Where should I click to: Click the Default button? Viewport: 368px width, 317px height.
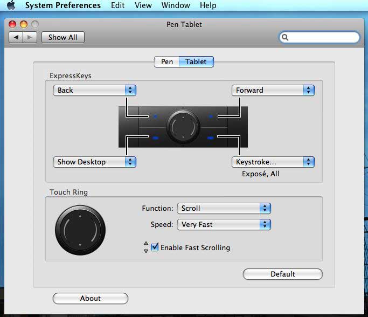point(283,274)
